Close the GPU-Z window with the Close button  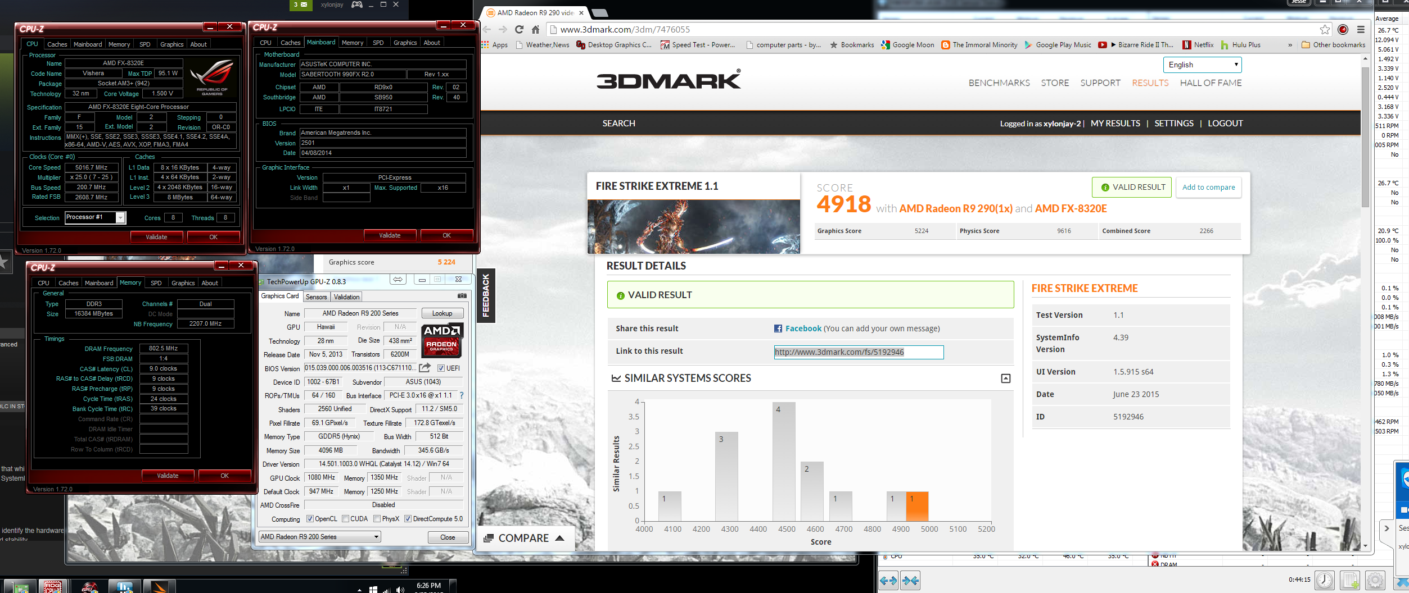point(448,537)
